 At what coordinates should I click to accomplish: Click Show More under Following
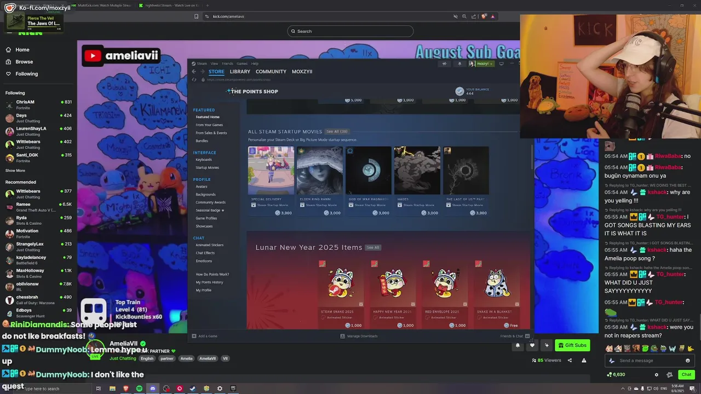(x=15, y=171)
